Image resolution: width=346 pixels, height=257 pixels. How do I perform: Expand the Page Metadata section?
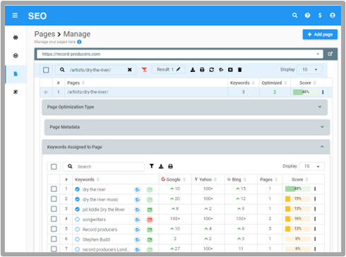(187, 127)
